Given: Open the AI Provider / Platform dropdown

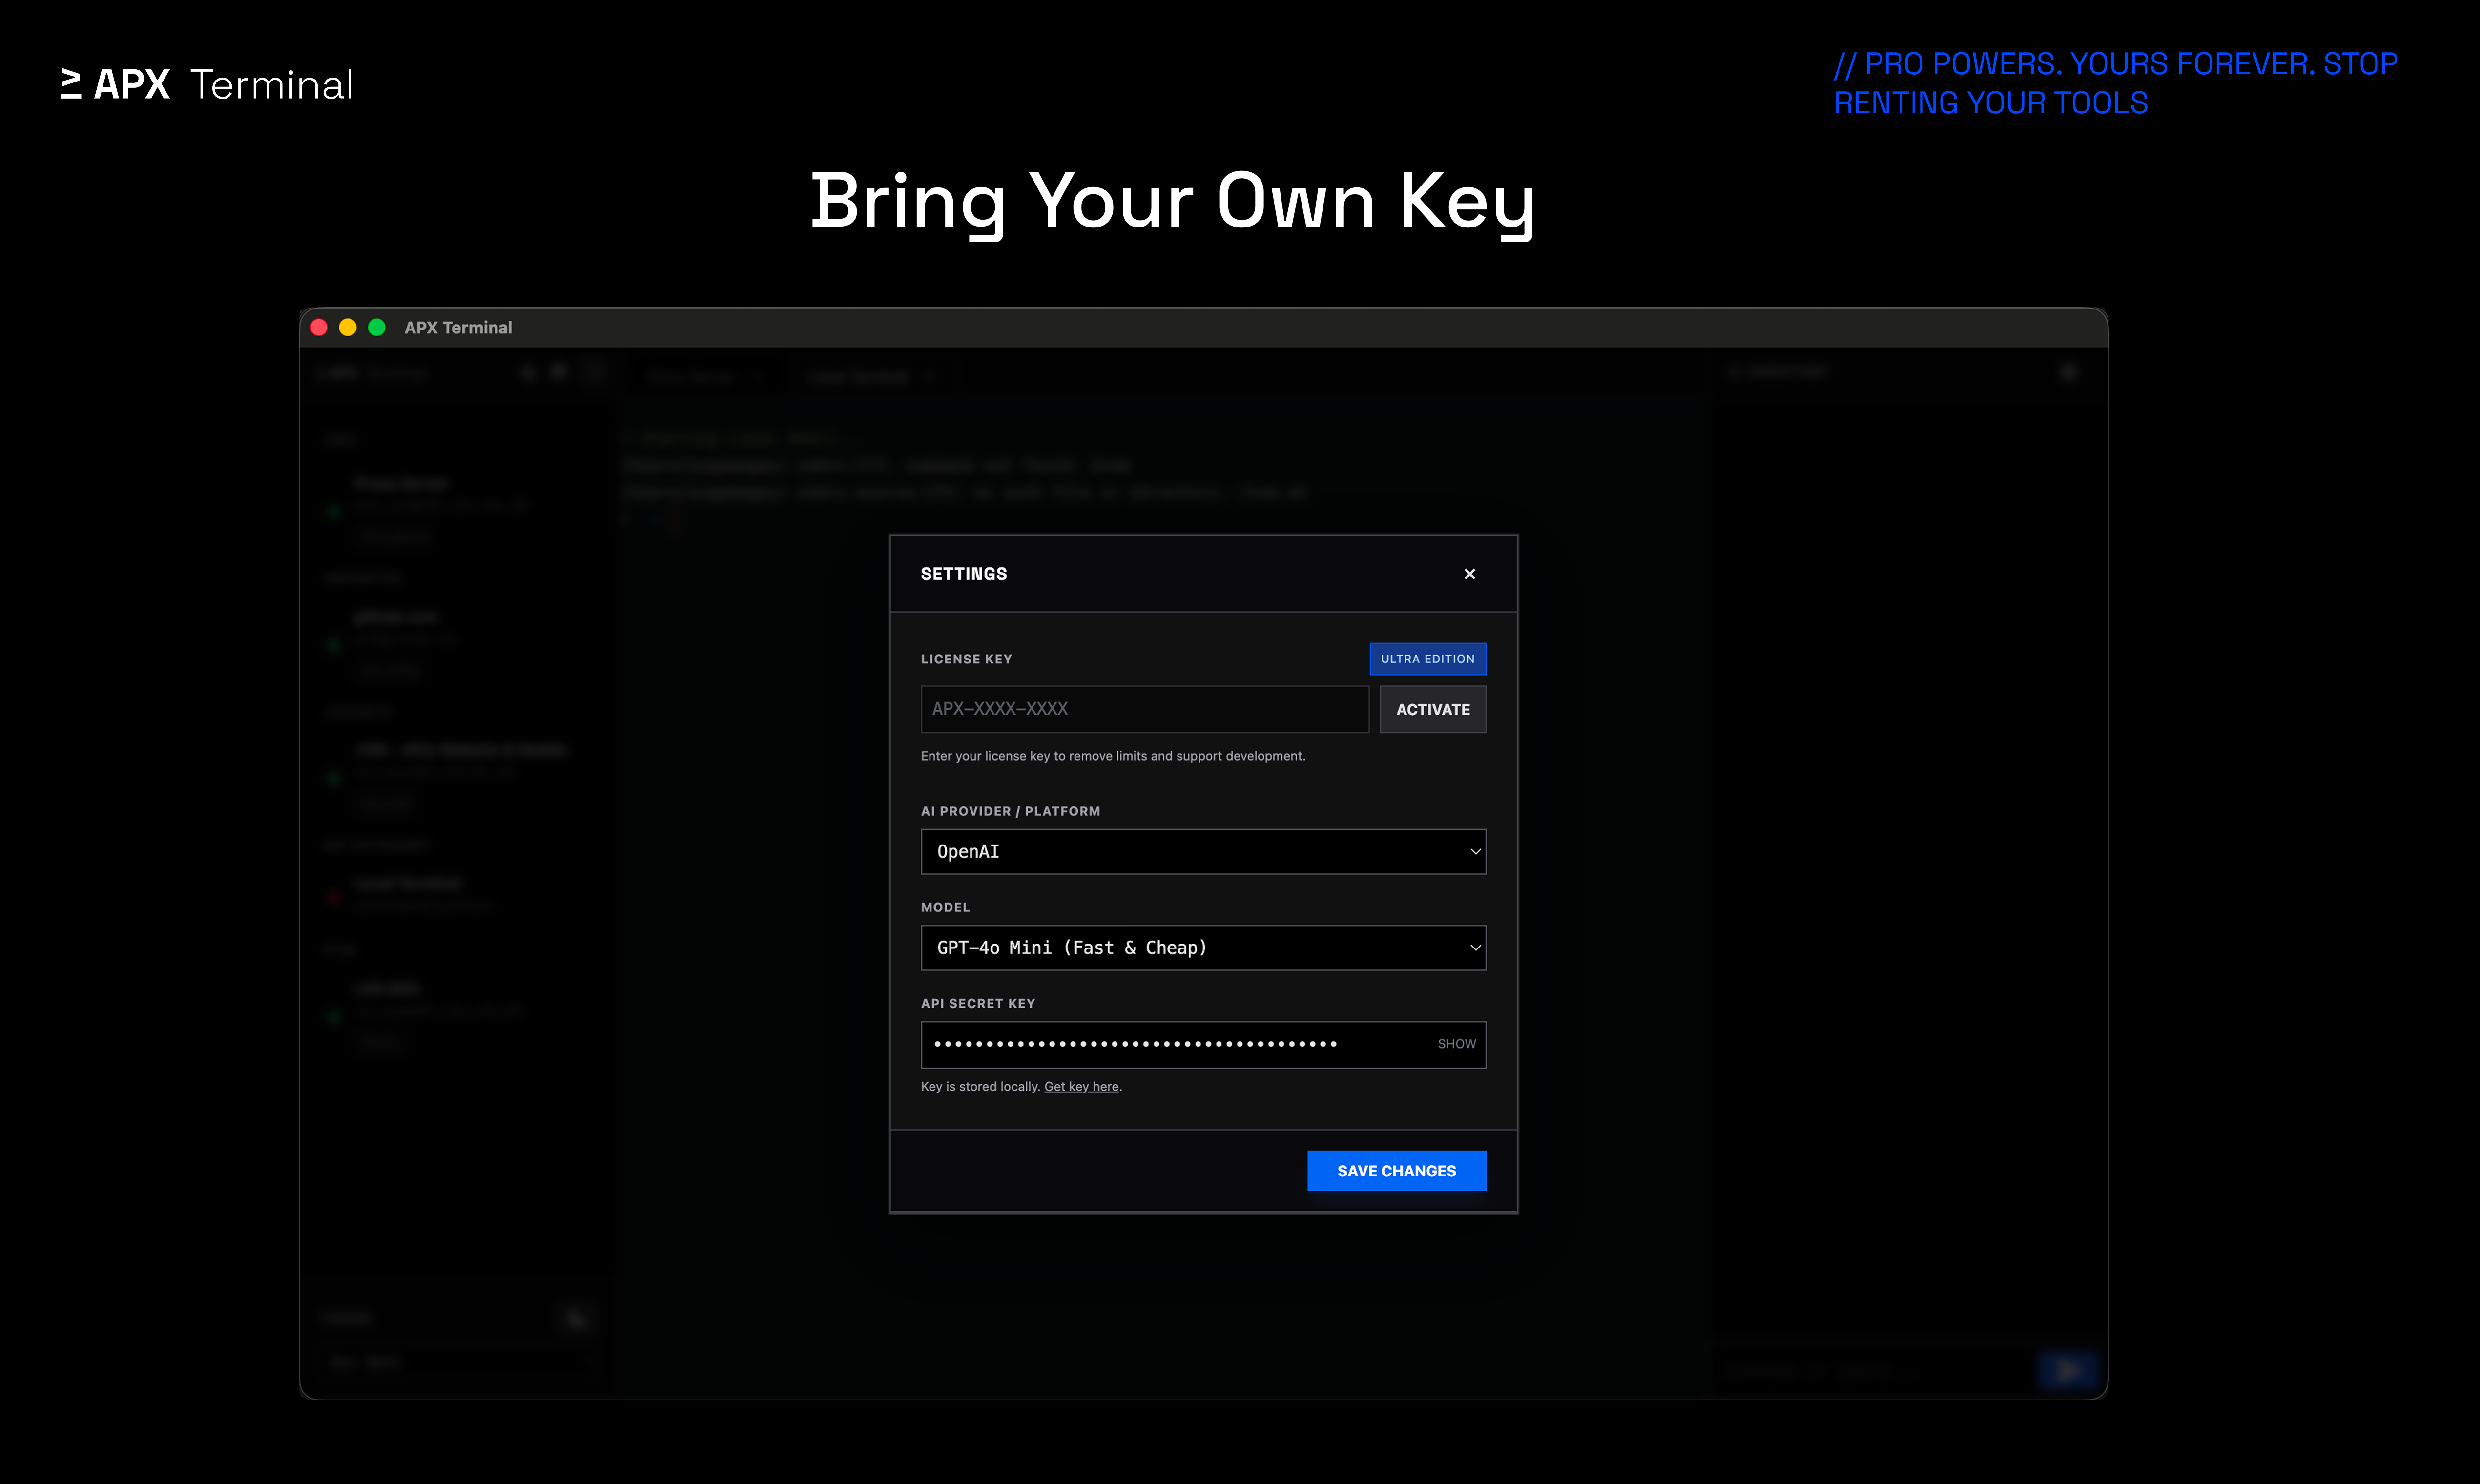Looking at the screenshot, I should pos(1203,851).
